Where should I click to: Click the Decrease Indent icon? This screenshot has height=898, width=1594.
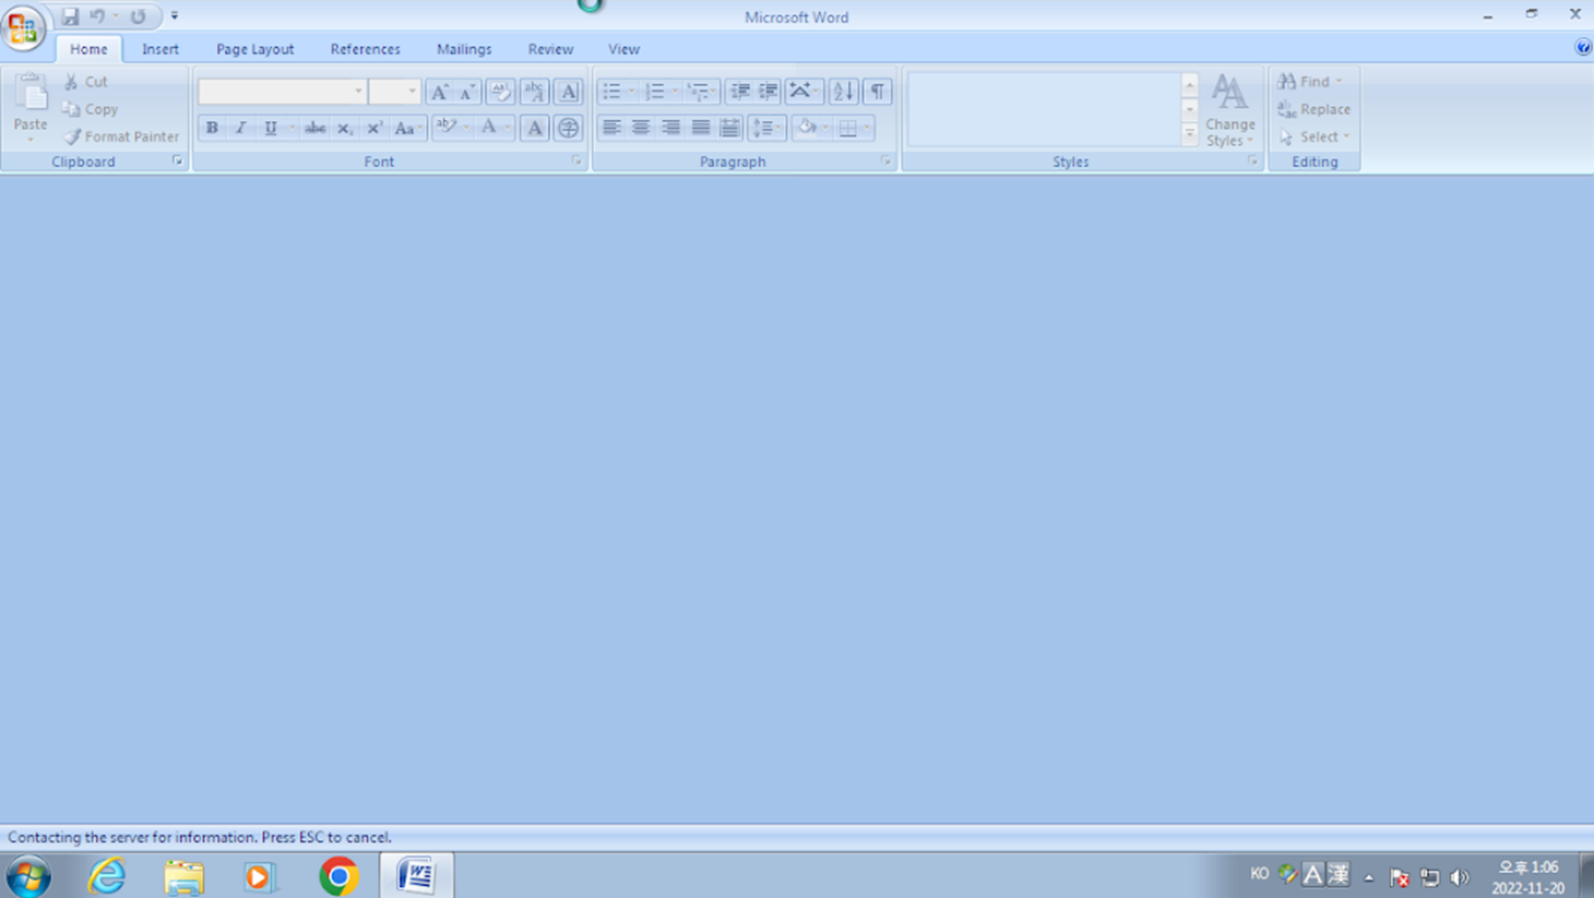tap(740, 91)
